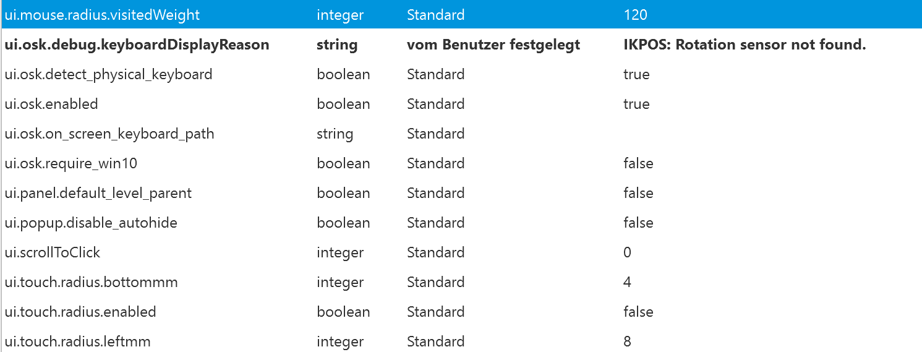This screenshot has width=922, height=352.
Task: Click the ui.popup.disable_autohide preference
Action: point(91,223)
